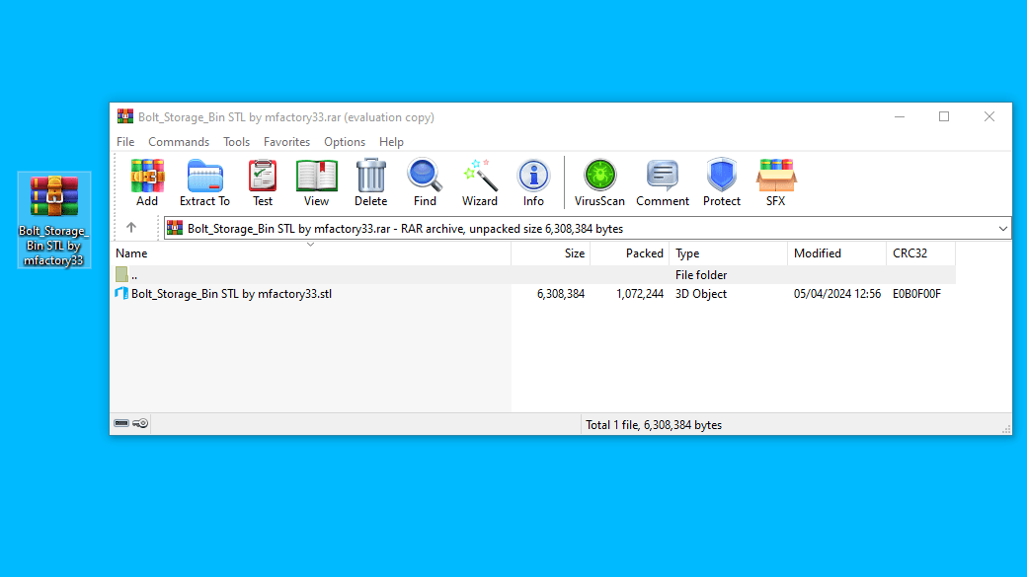Sort by the CRC32 column header
The width and height of the screenshot is (1027, 577).
coord(920,253)
